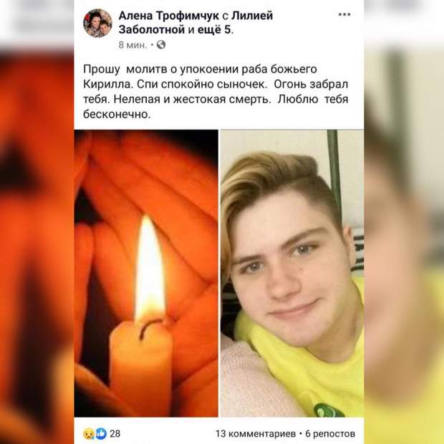Click the Нелепая и жестокая смерть sentence
The width and height of the screenshot is (444, 444).
(192, 100)
